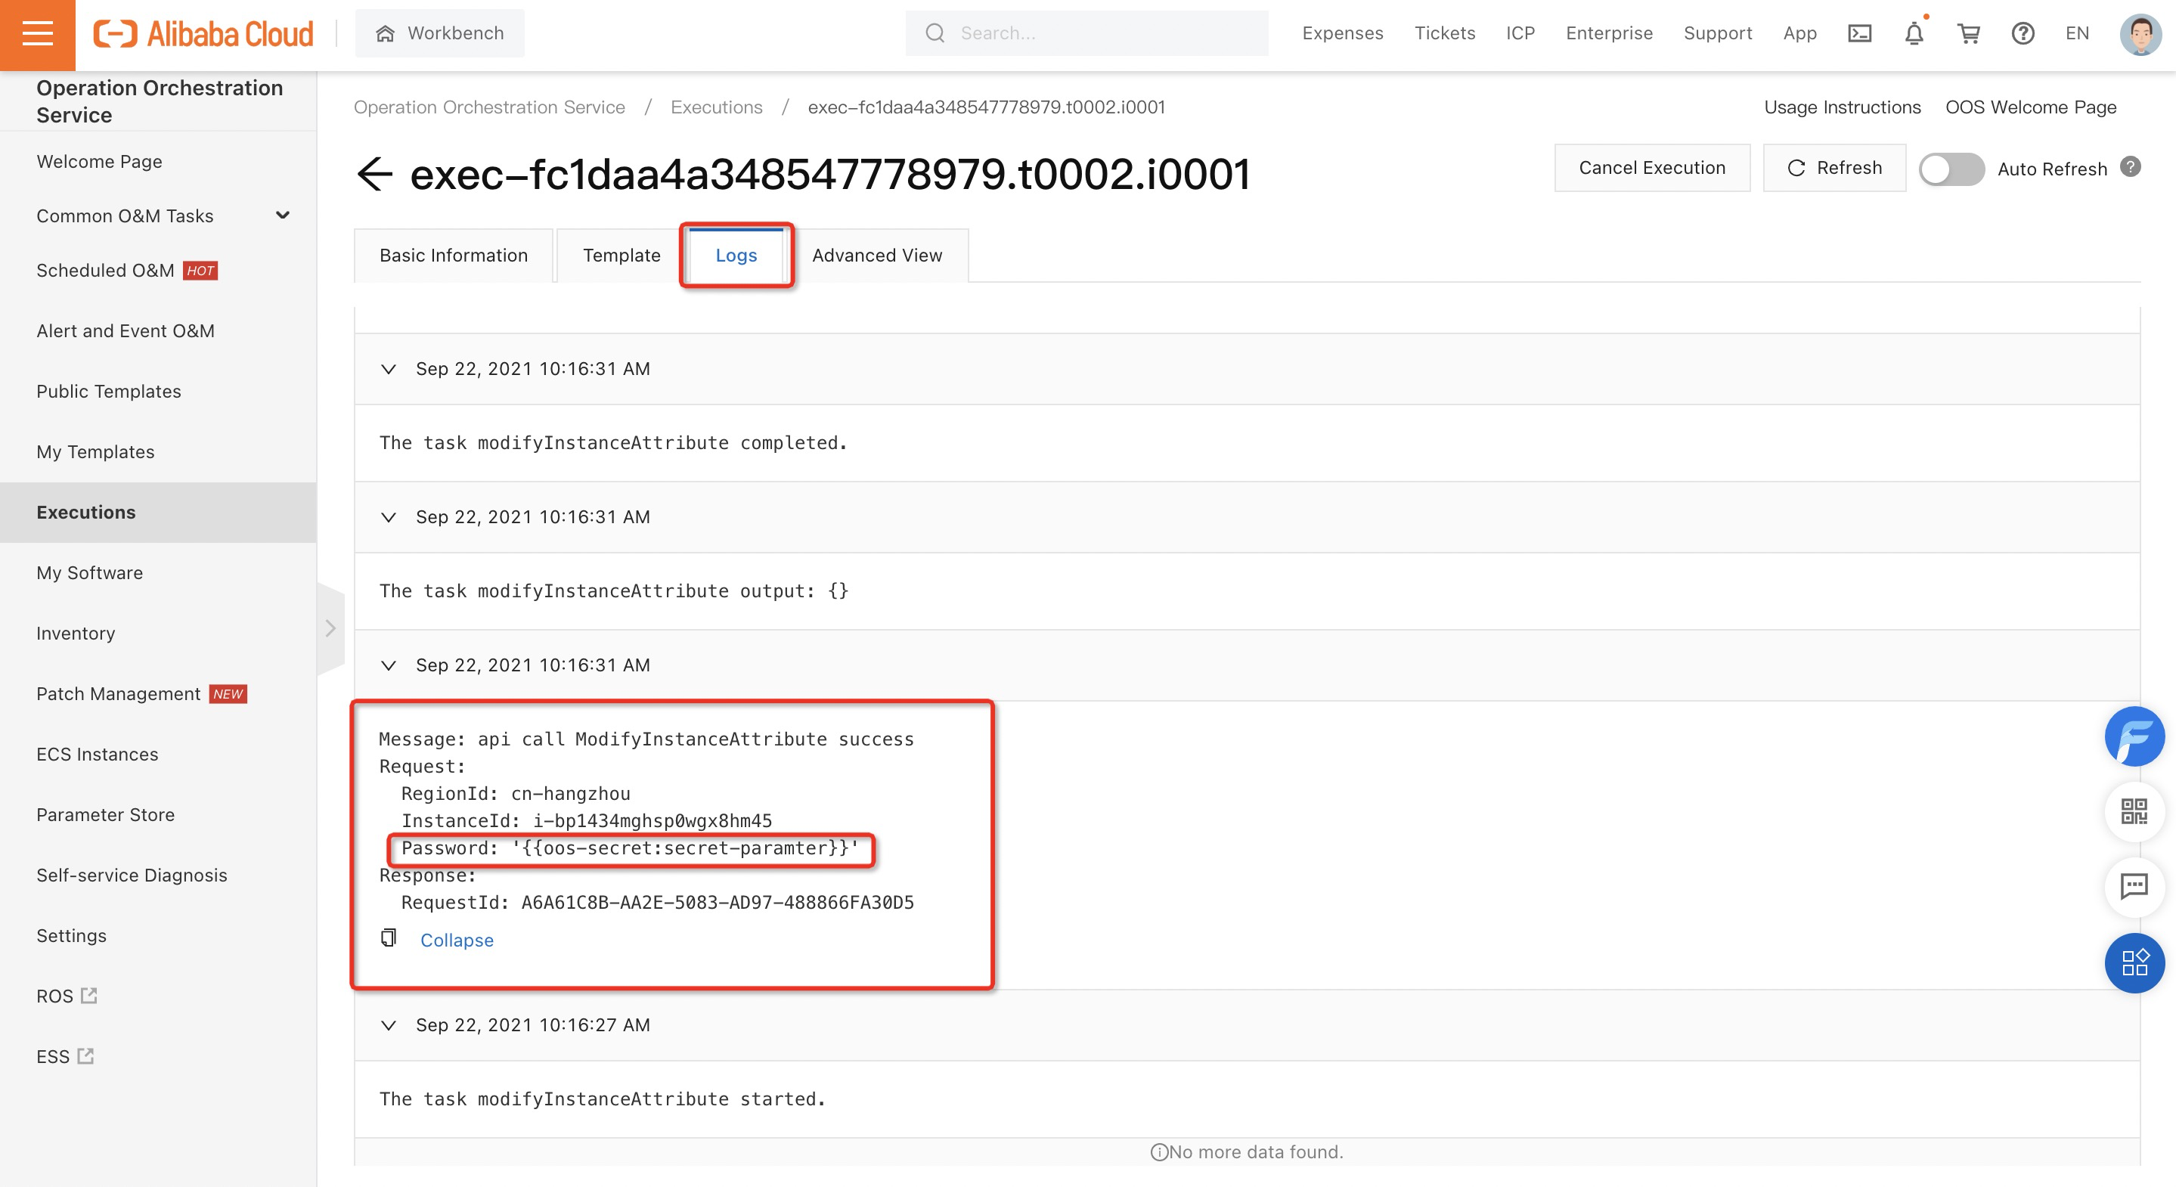Switch to the Basic Information tab
2176x1187 pixels.
(453, 255)
